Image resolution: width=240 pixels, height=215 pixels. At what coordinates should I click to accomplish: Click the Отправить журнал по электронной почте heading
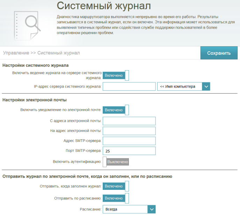click(87, 177)
